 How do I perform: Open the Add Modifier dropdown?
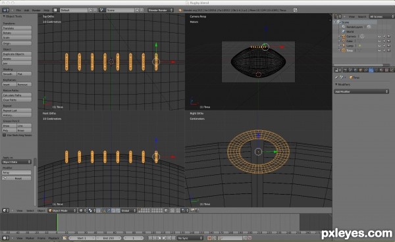(x=361, y=91)
